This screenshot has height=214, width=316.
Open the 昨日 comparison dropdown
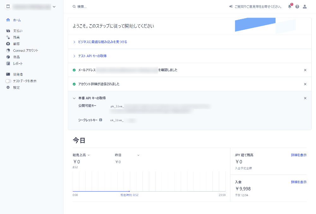tap(127, 155)
